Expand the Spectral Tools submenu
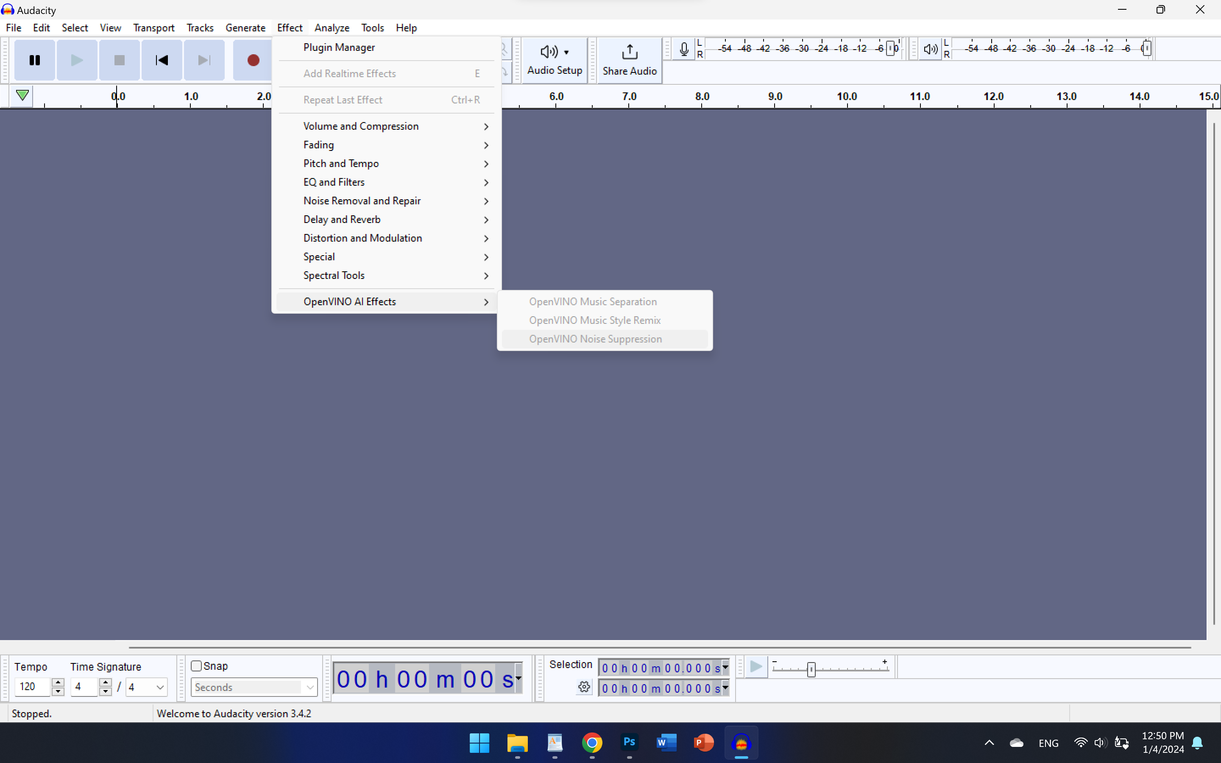1221x763 pixels. pos(387,276)
